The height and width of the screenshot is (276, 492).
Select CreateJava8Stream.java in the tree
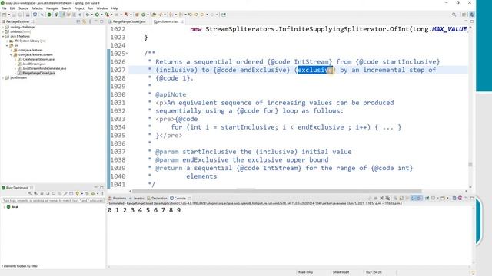click(x=38, y=59)
